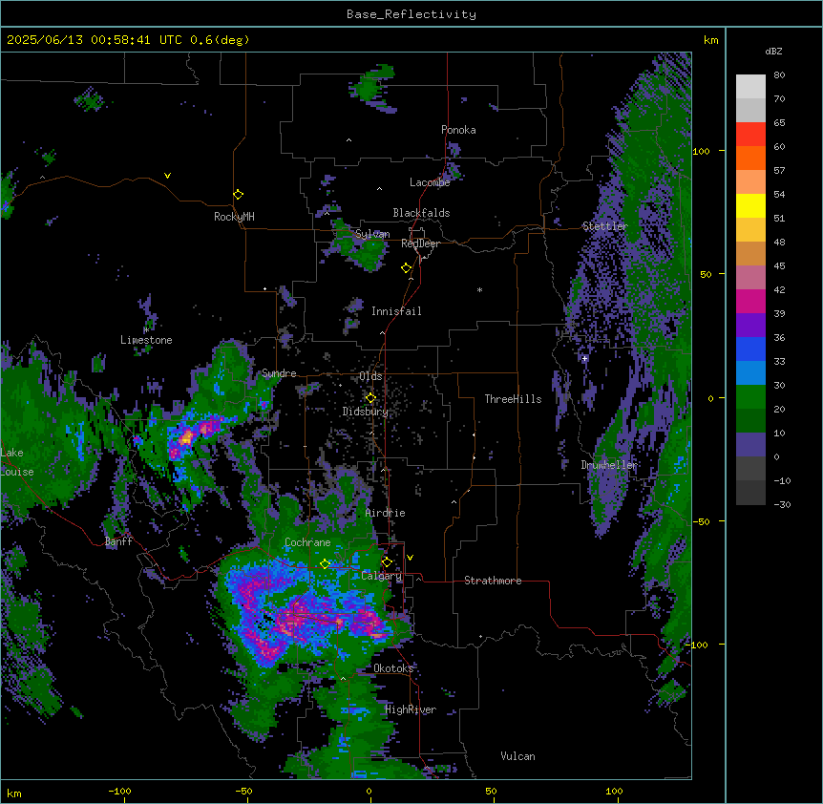Image resolution: width=823 pixels, height=804 pixels.
Task: Click the yellow diamond marker above RockyMH
Action: point(239,195)
